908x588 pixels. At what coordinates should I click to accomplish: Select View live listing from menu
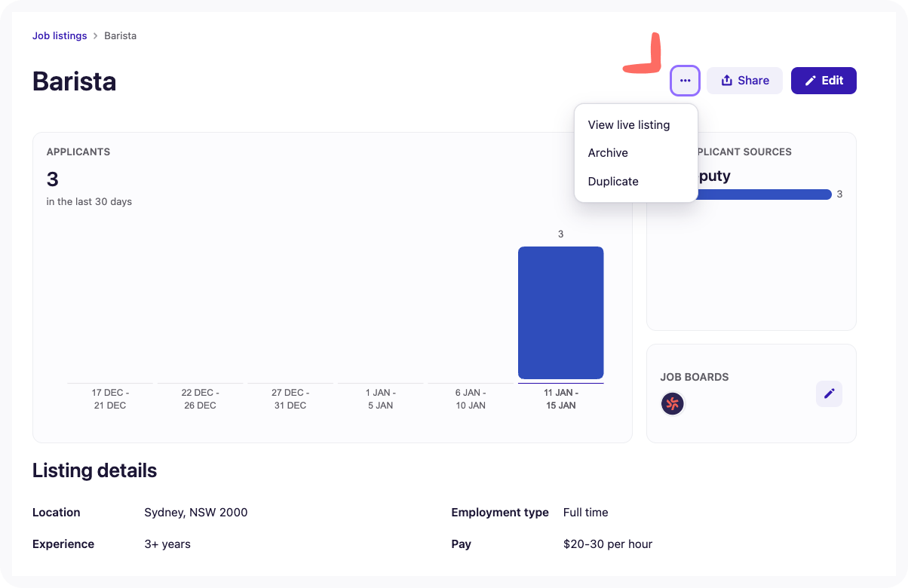point(628,124)
